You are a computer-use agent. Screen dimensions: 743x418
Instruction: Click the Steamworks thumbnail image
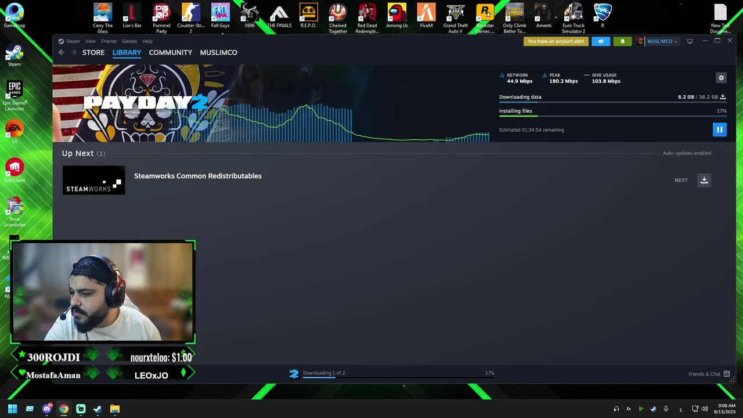tap(93, 180)
